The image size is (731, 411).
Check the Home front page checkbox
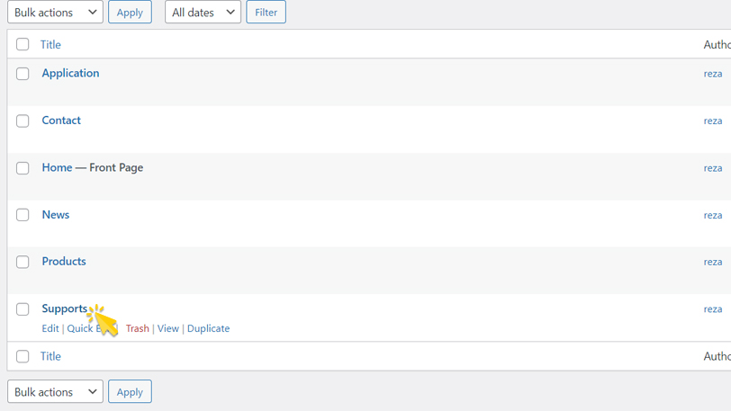point(23,168)
